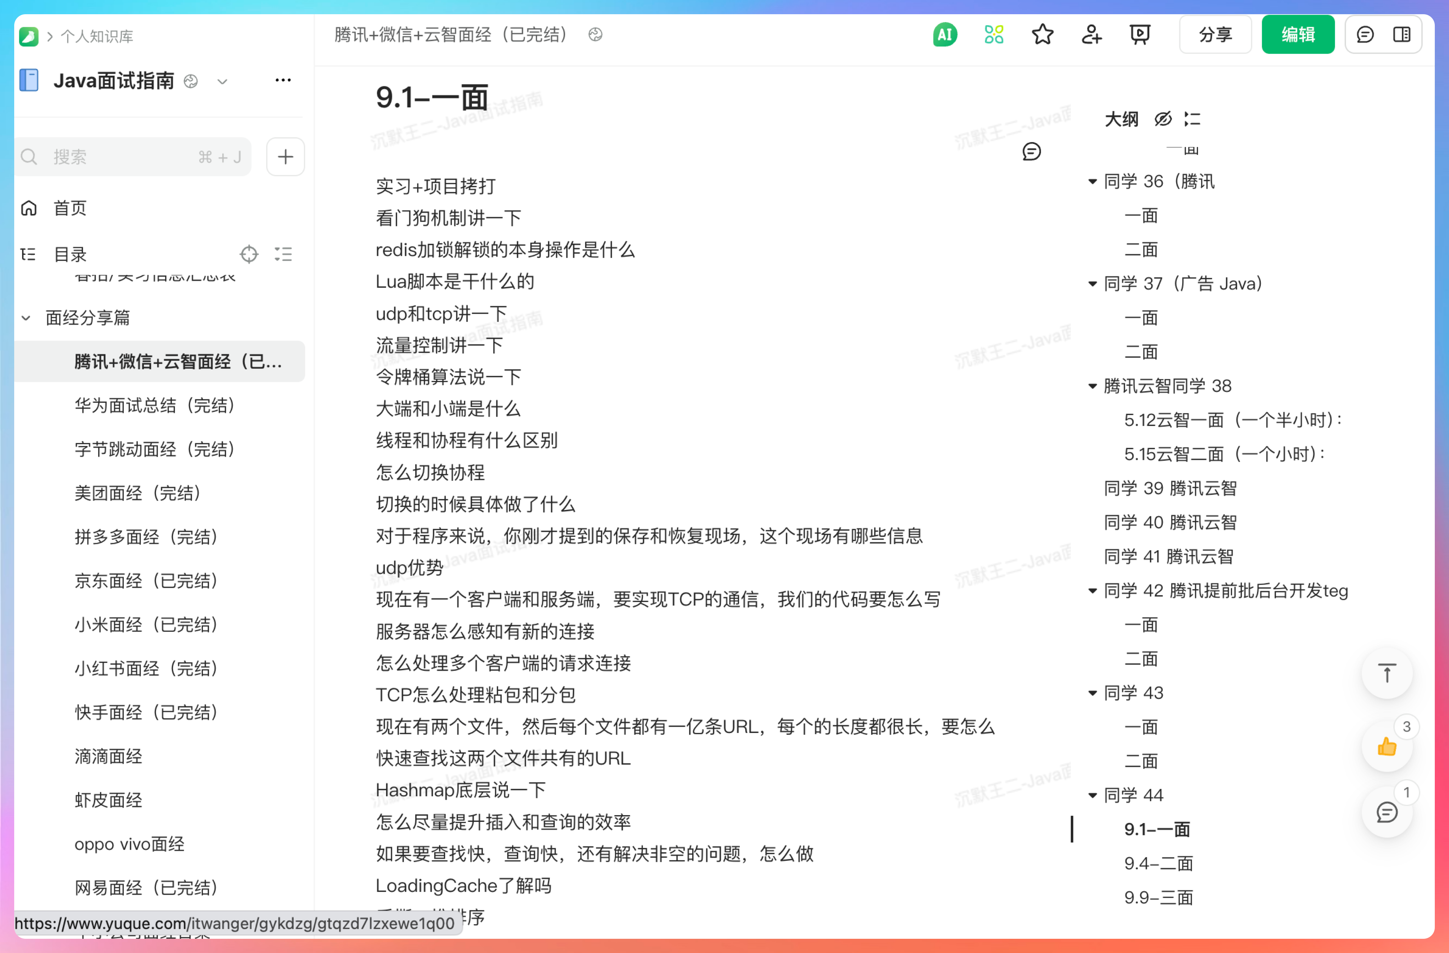Image resolution: width=1449 pixels, height=953 pixels.
Task: Click the thumbs-up like button
Action: click(1386, 746)
